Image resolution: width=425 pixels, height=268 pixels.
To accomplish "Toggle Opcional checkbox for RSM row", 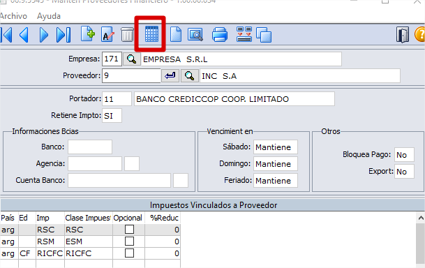I will coord(129,241).
